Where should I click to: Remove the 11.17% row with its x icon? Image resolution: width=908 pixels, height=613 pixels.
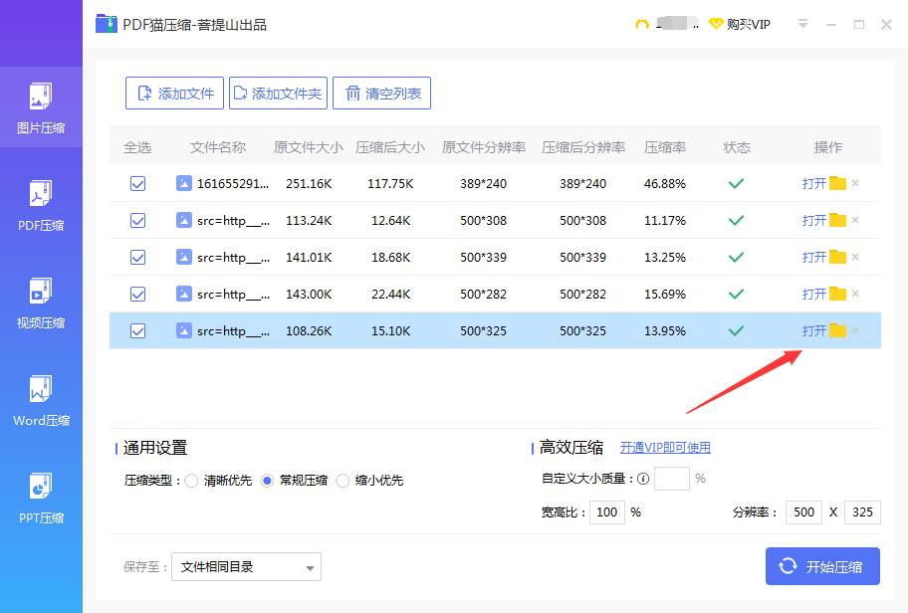pyautogui.click(x=855, y=220)
